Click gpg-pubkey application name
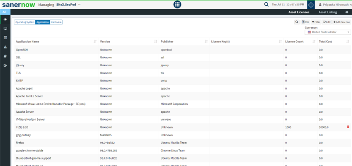 (x=23, y=135)
